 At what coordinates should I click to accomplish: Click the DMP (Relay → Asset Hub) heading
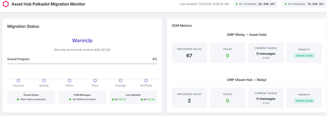pyautogui.click(x=247, y=35)
